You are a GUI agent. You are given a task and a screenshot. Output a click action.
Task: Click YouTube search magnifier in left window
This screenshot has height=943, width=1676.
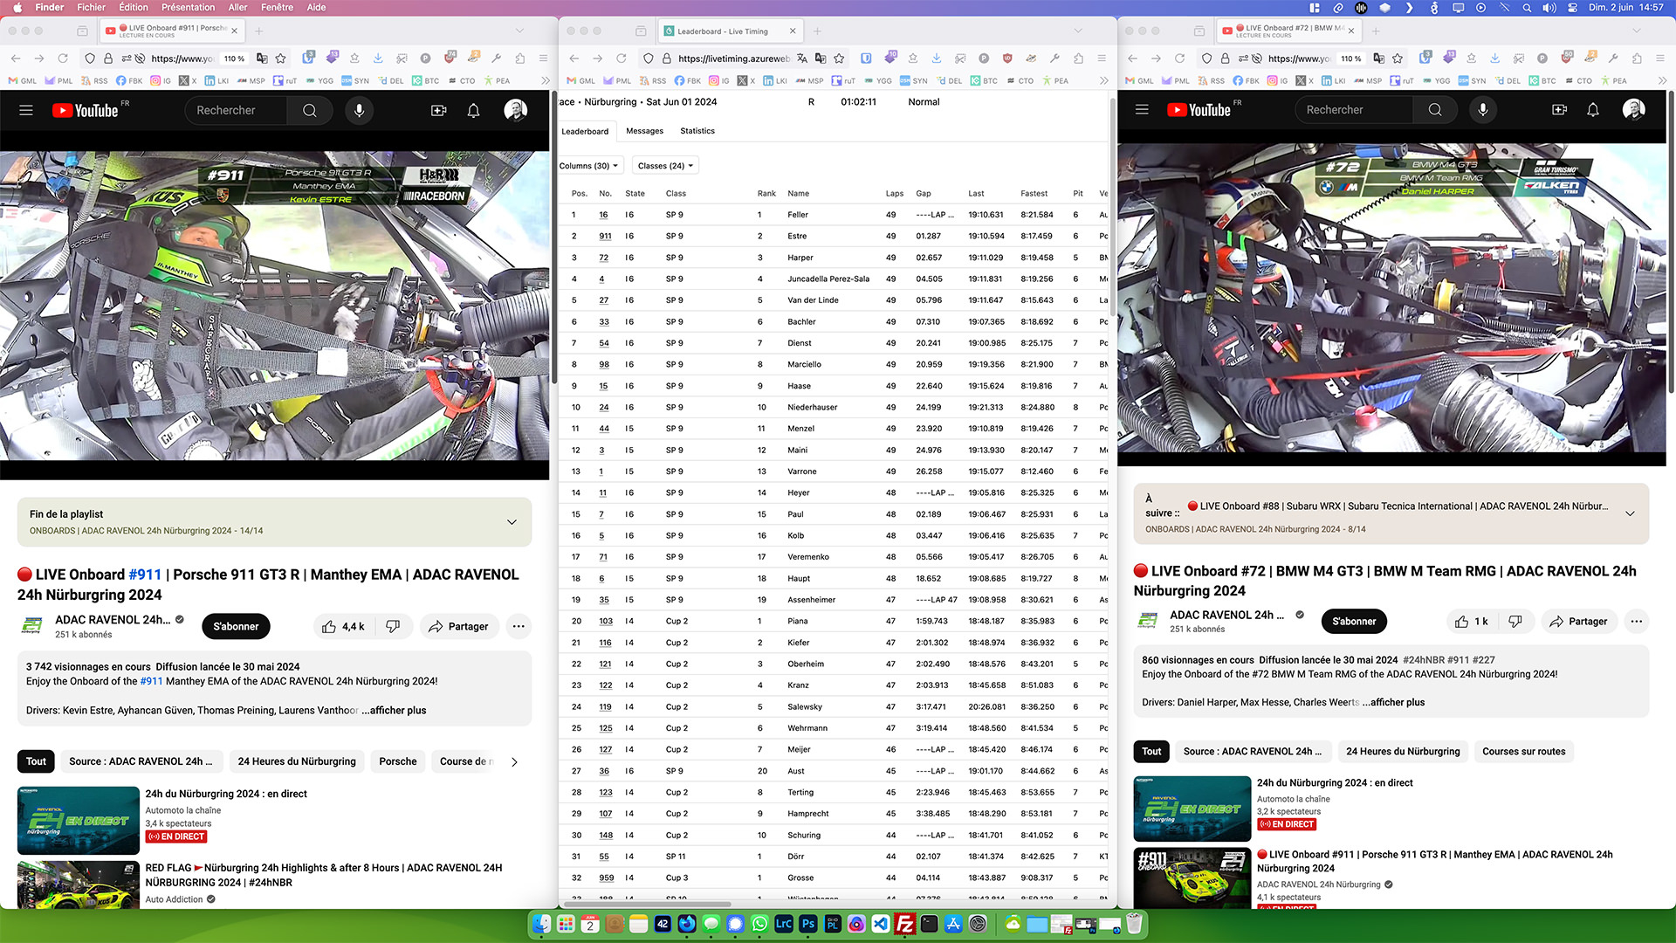[310, 111]
